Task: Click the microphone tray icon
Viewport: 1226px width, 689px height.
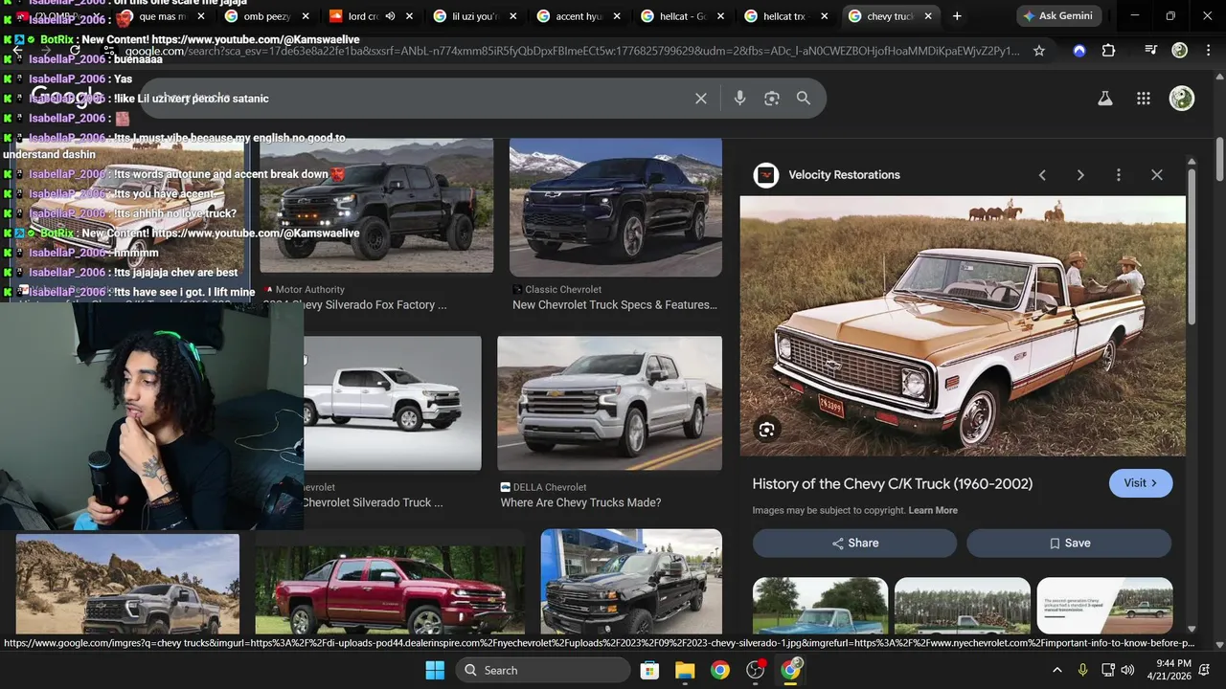Action: point(1083,670)
